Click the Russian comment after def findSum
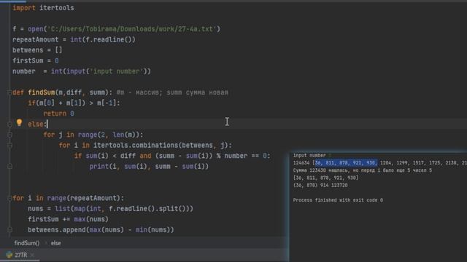 pyautogui.click(x=172, y=92)
